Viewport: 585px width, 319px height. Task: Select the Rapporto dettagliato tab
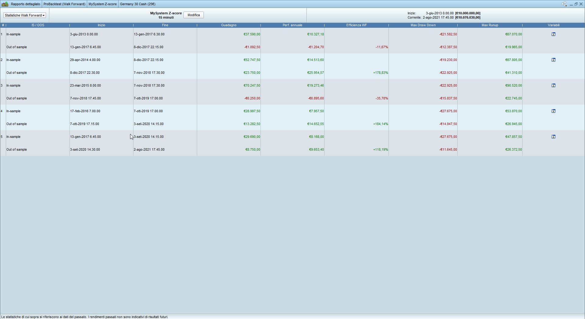point(25,4)
